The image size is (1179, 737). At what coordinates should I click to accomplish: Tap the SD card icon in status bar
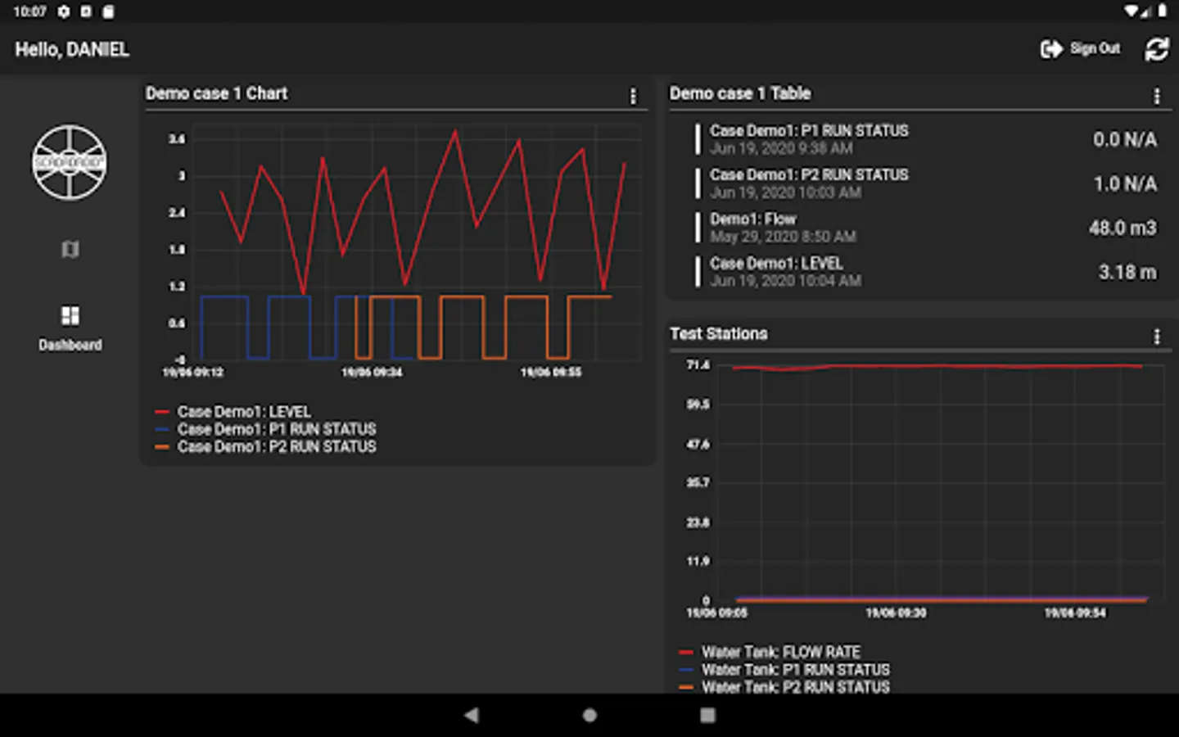click(108, 11)
